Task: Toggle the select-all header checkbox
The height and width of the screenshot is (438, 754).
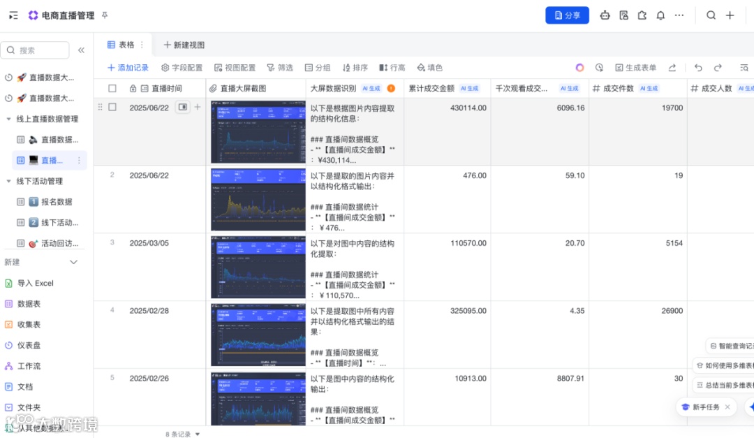Action: tap(112, 89)
